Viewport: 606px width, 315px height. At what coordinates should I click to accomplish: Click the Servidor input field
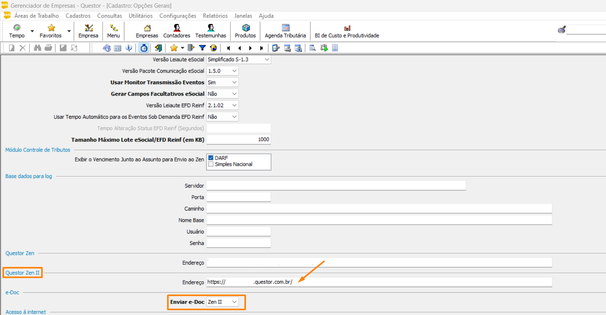click(x=336, y=186)
